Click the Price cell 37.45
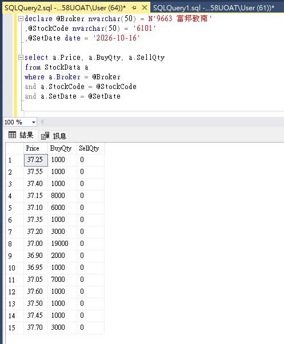This screenshot has height=344, width=284. tap(35, 315)
